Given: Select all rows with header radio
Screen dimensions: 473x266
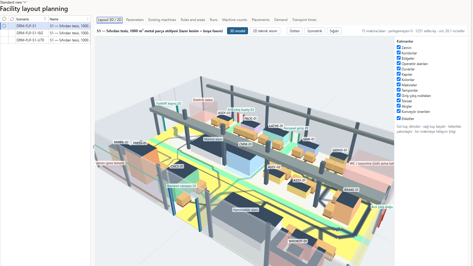Looking at the screenshot, I should (4, 19).
